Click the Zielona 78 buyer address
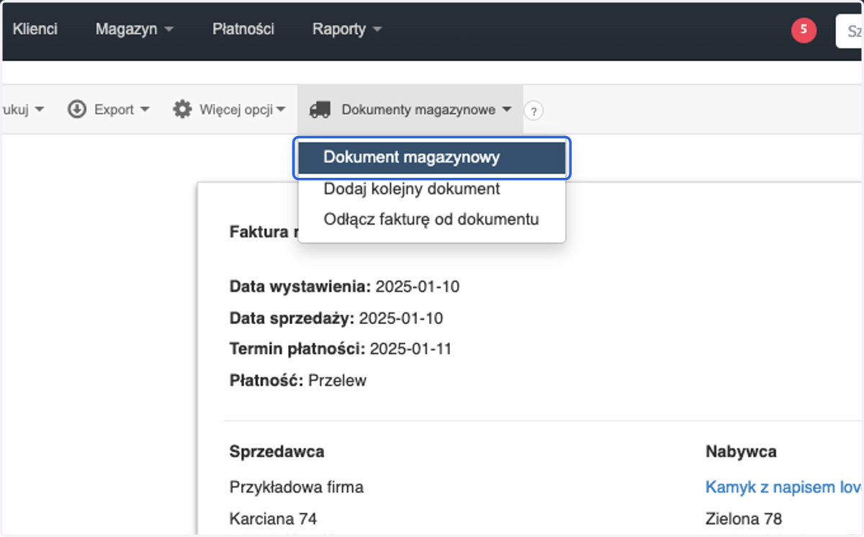The image size is (864, 537). click(x=744, y=518)
